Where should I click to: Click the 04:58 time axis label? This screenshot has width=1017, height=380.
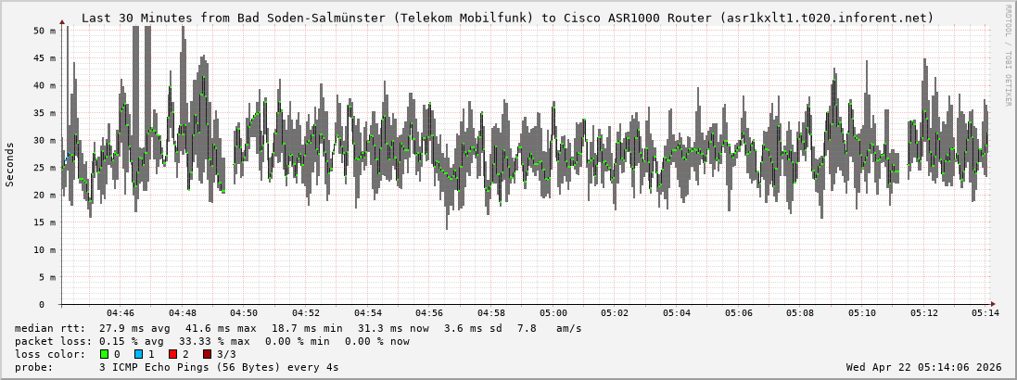(x=491, y=313)
